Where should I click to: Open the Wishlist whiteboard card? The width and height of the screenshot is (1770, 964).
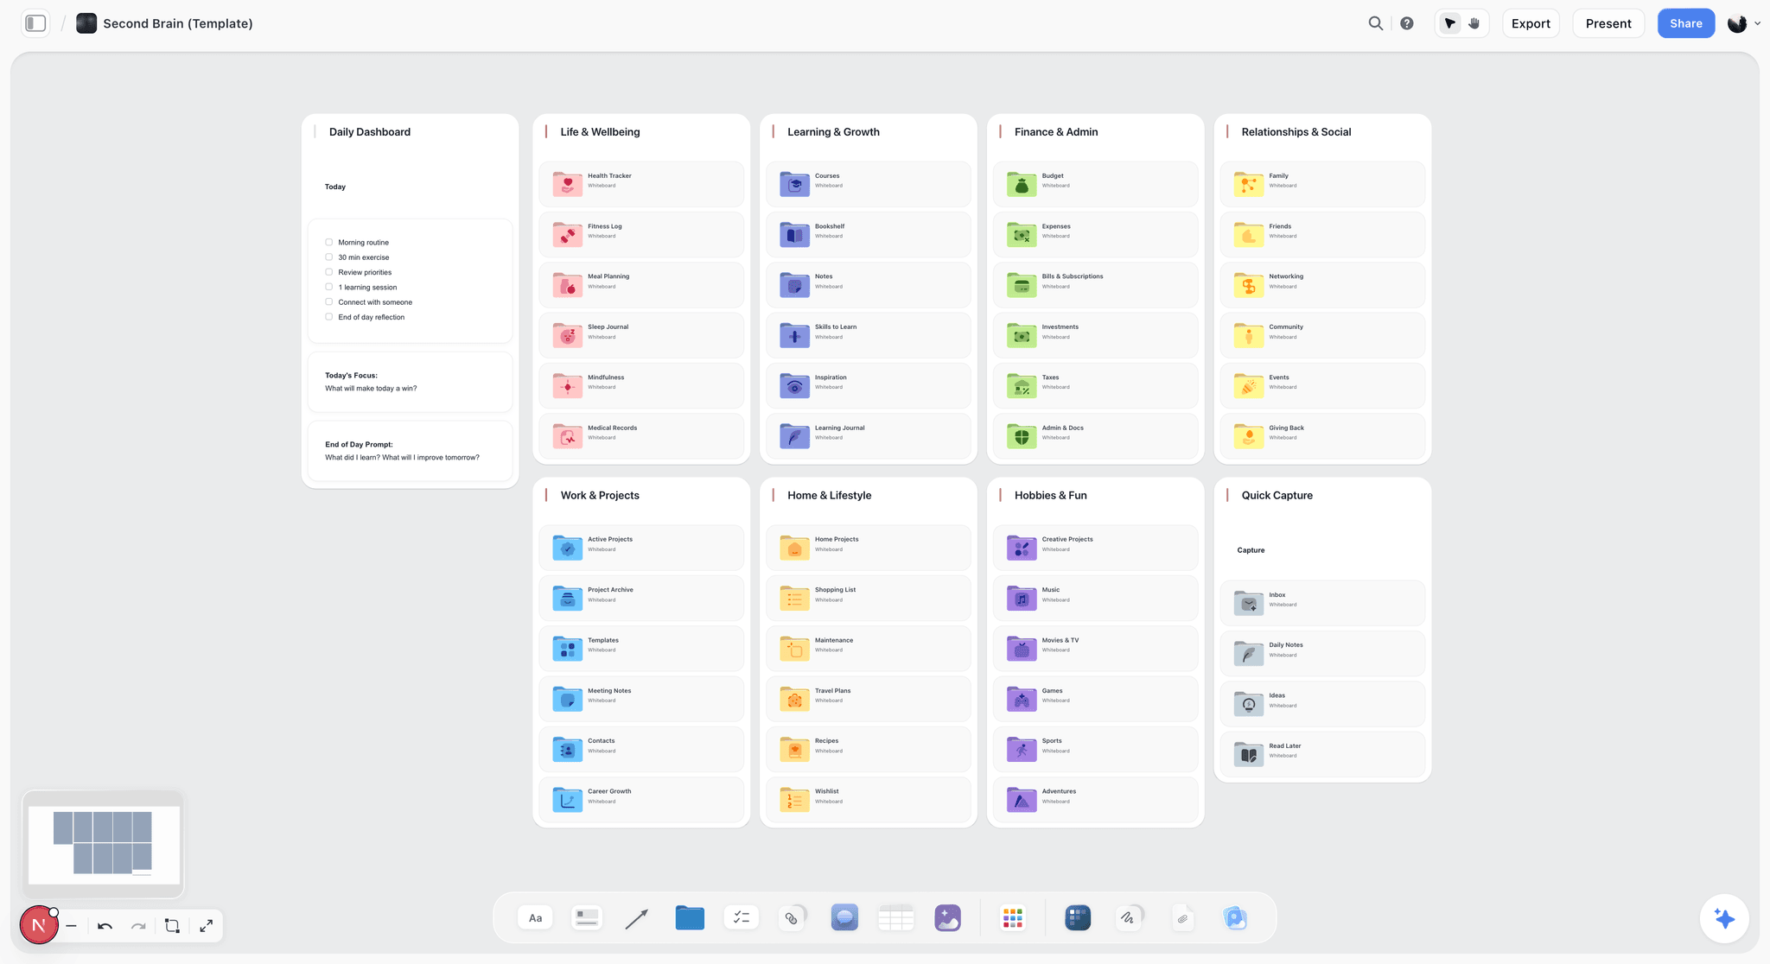868,800
